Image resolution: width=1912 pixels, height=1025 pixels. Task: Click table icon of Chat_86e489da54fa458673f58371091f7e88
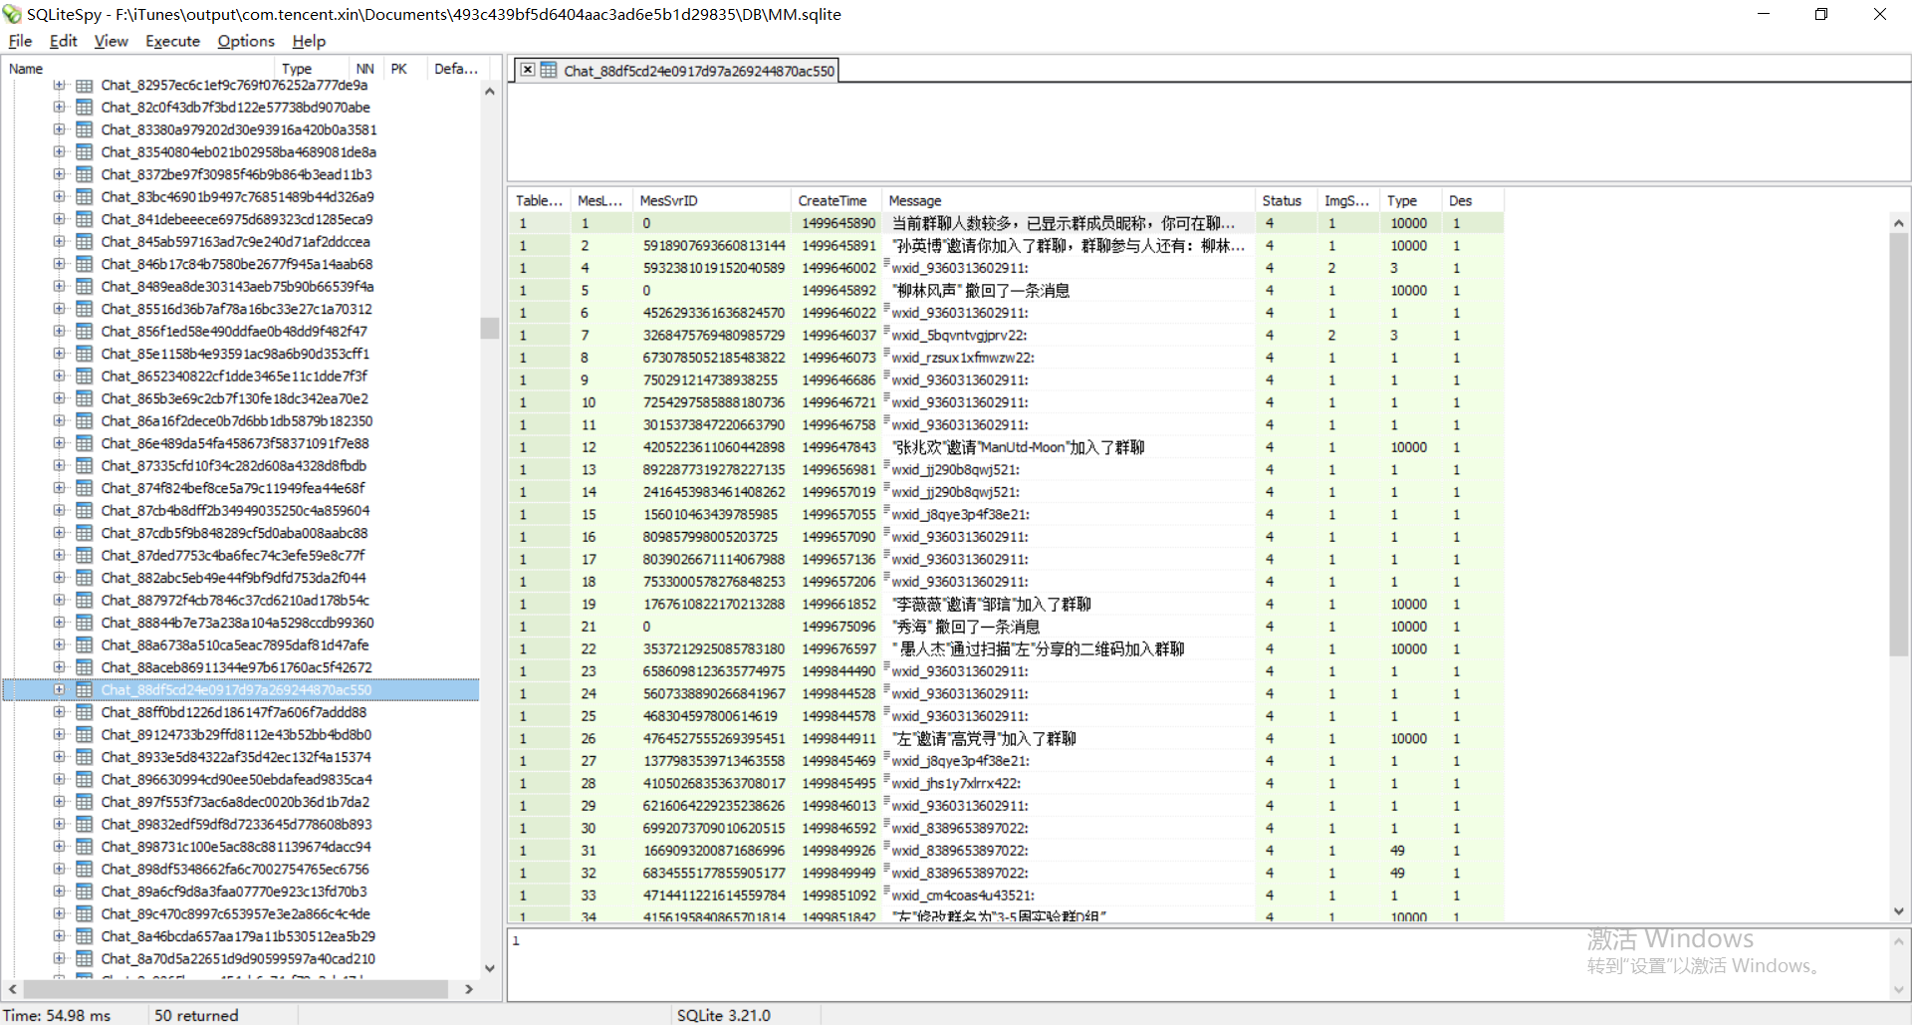(x=85, y=443)
